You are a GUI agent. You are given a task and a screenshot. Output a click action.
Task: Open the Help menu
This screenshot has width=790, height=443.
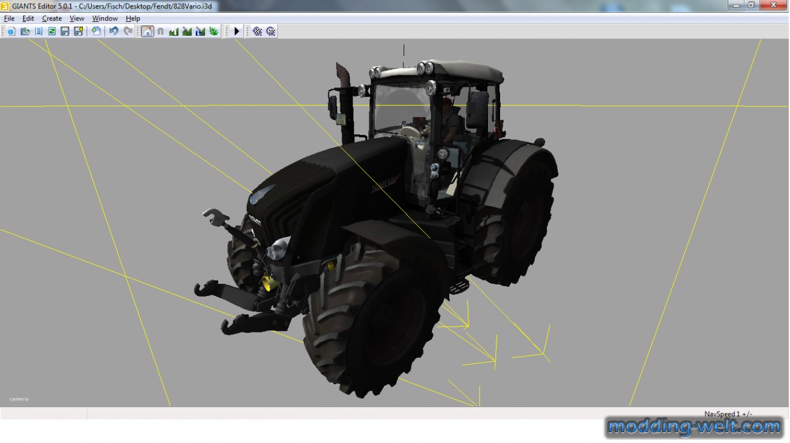tap(133, 18)
